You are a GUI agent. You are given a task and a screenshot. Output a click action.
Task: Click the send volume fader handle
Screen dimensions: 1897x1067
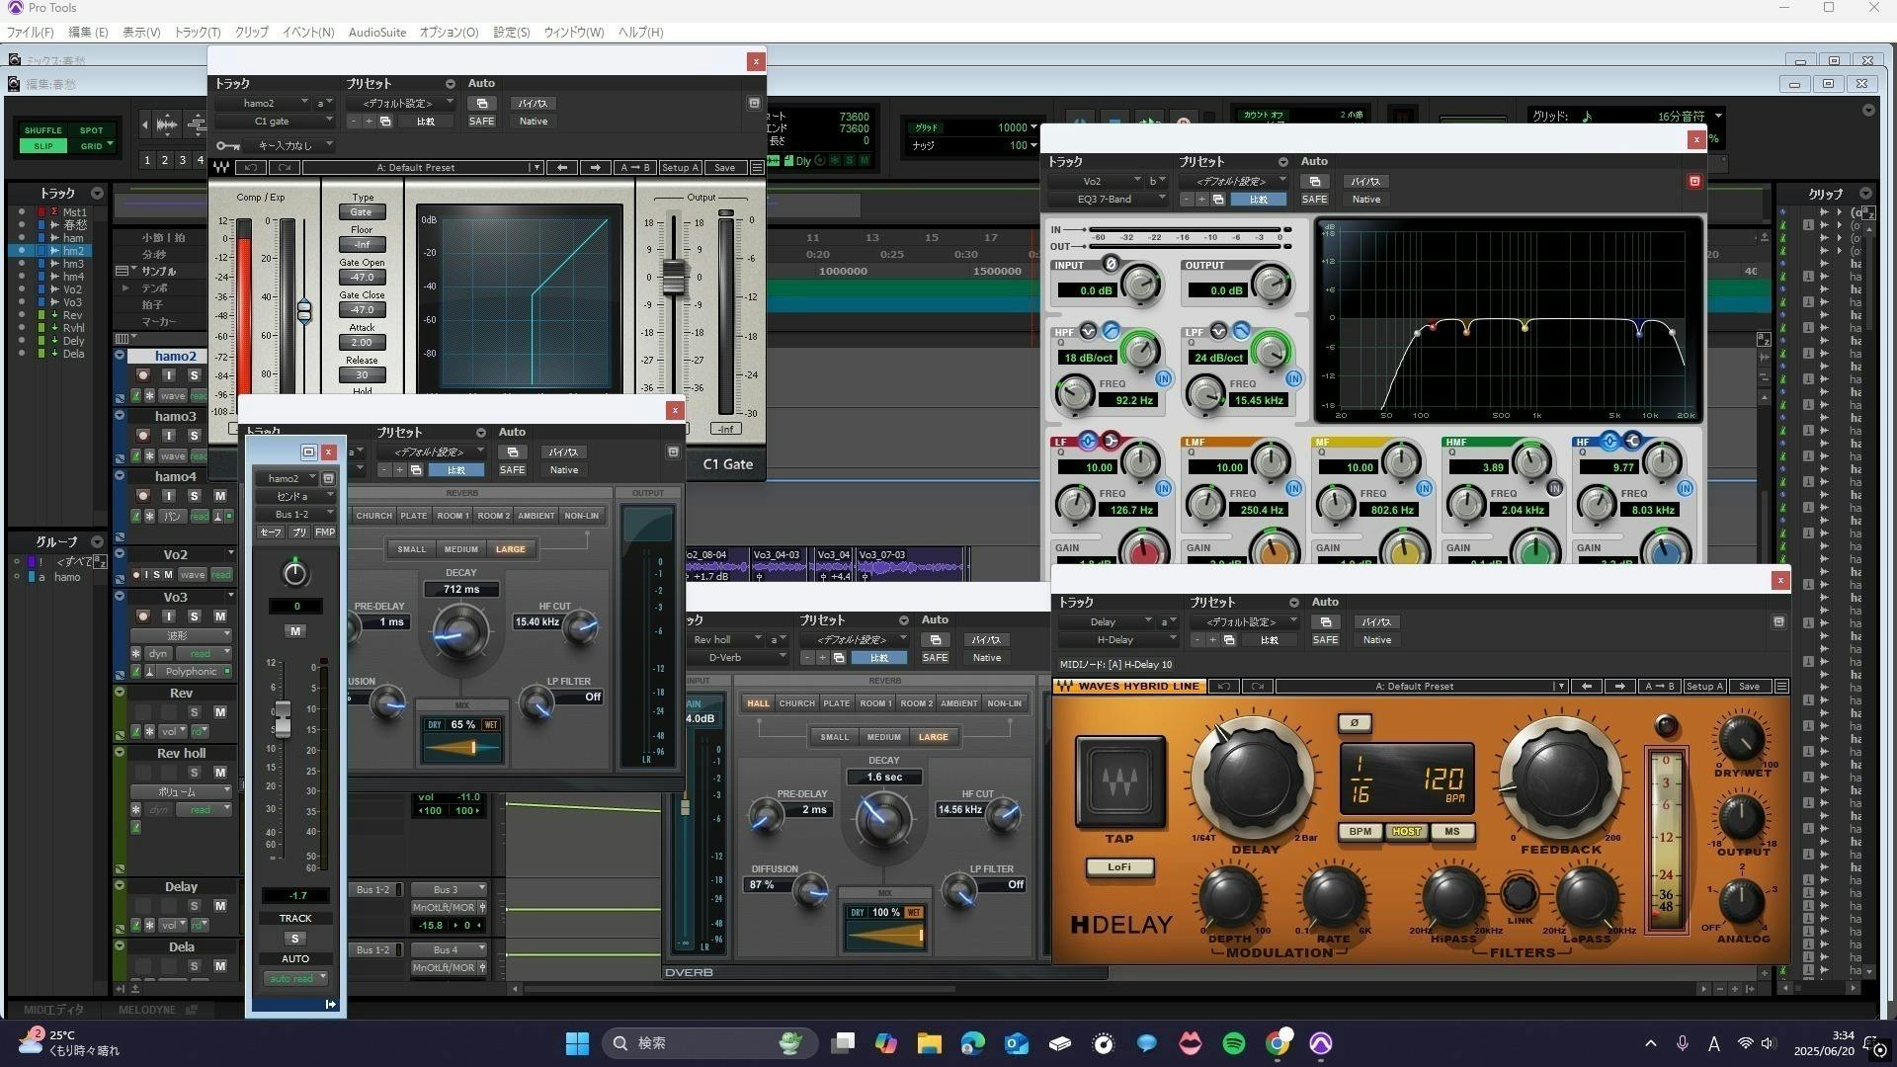tap(283, 717)
